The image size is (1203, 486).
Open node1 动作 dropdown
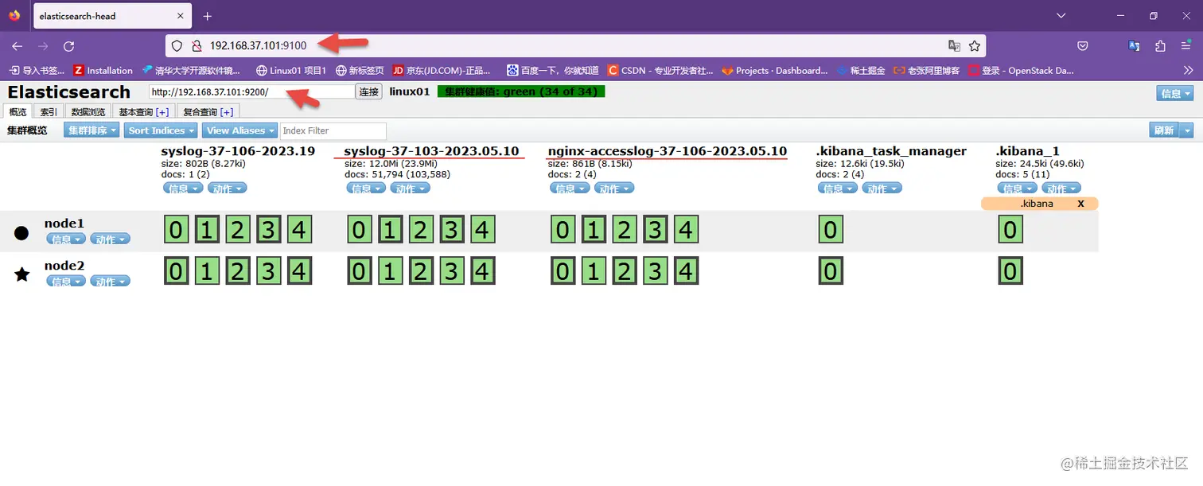110,239
